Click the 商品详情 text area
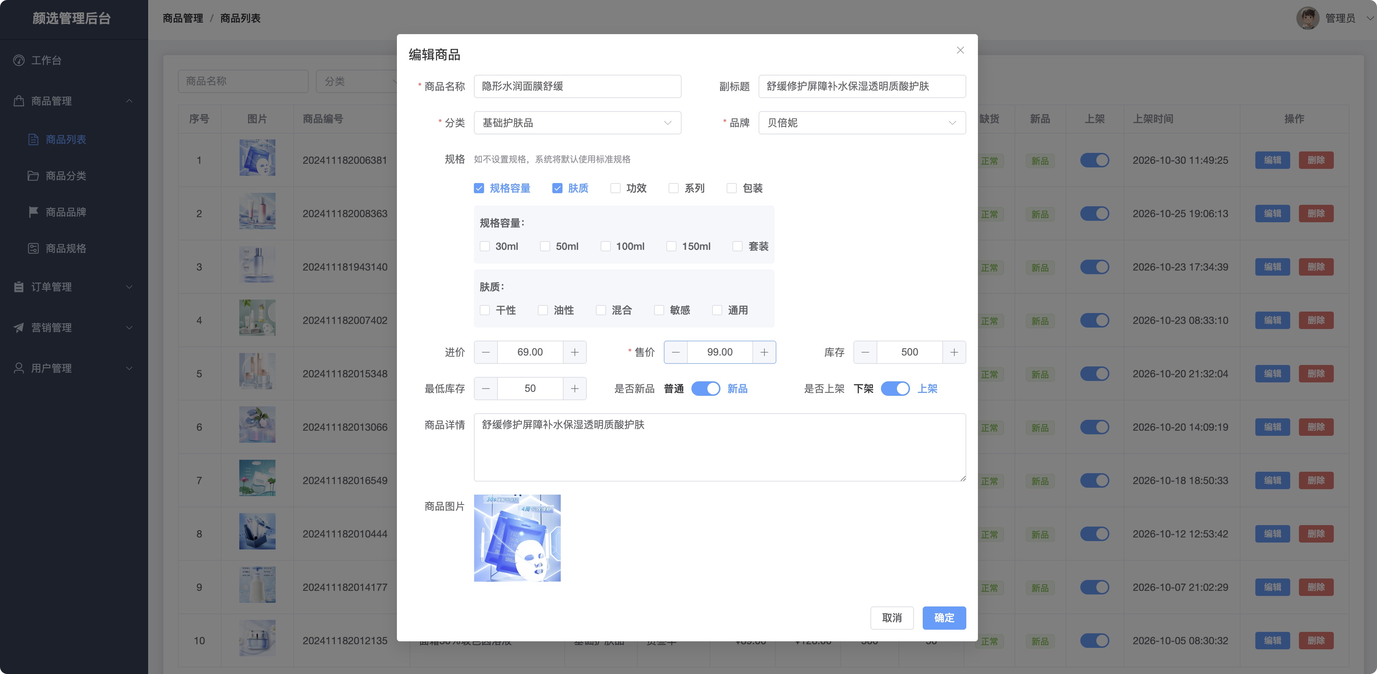Viewport: 1377px width, 674px height. [719, 447]
